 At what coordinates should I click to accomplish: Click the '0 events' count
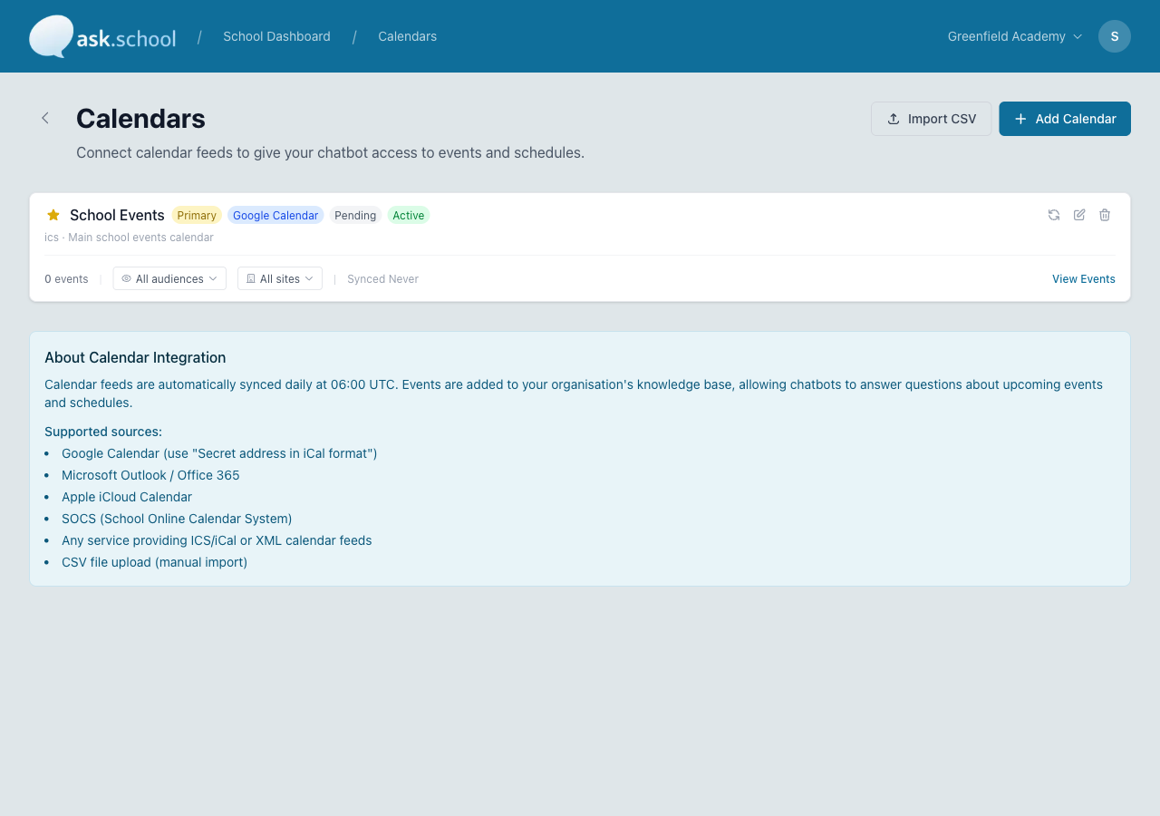pyautogui.click(x=66, y=278)
